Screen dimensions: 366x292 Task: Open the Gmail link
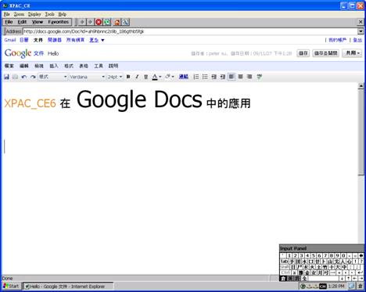pyautogui.click(x=10, y=40)
